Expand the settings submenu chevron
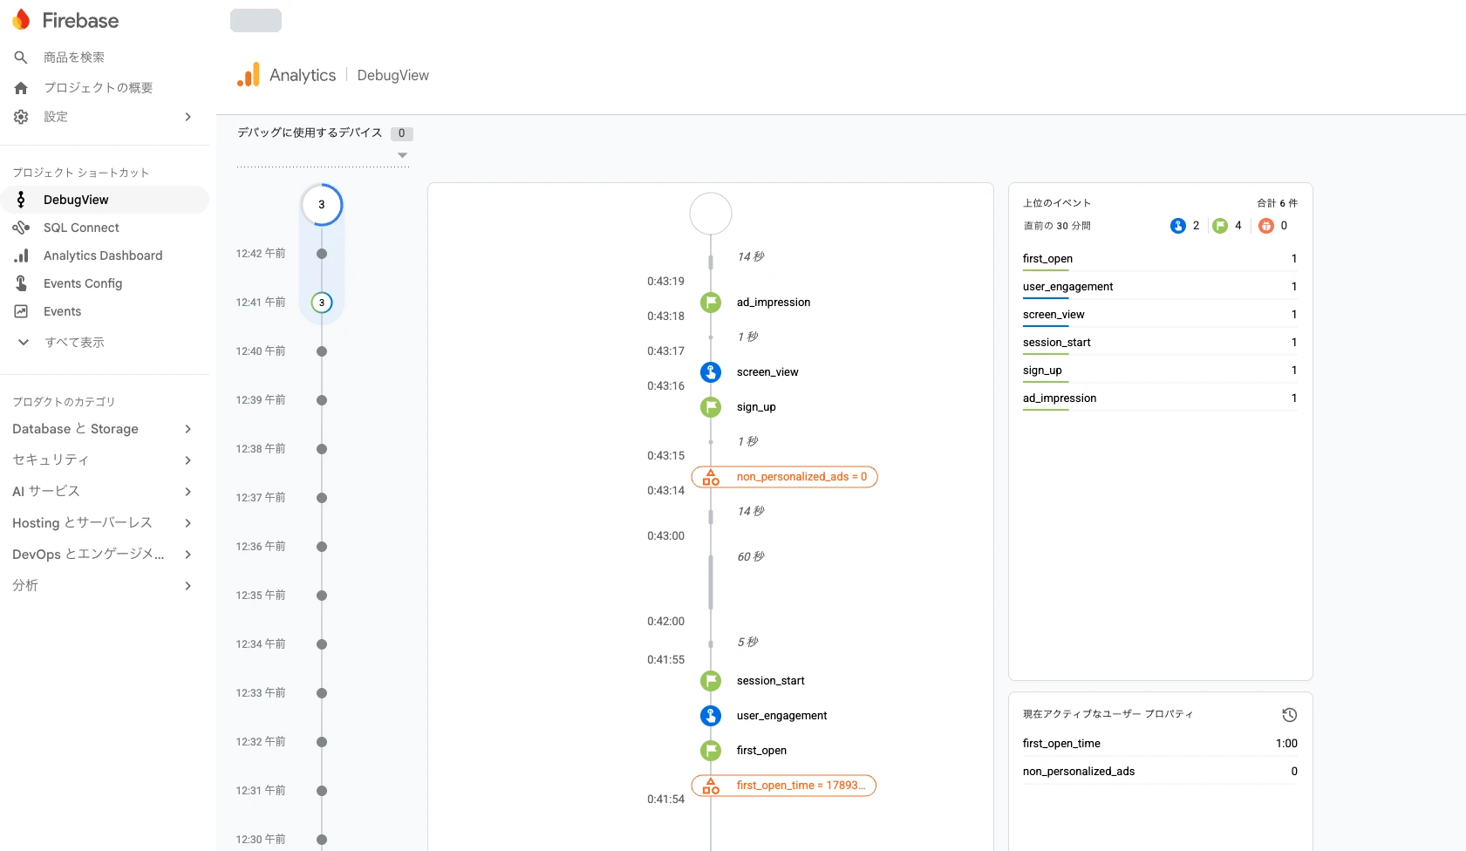Screen dimensions: 1466x851 188,117
